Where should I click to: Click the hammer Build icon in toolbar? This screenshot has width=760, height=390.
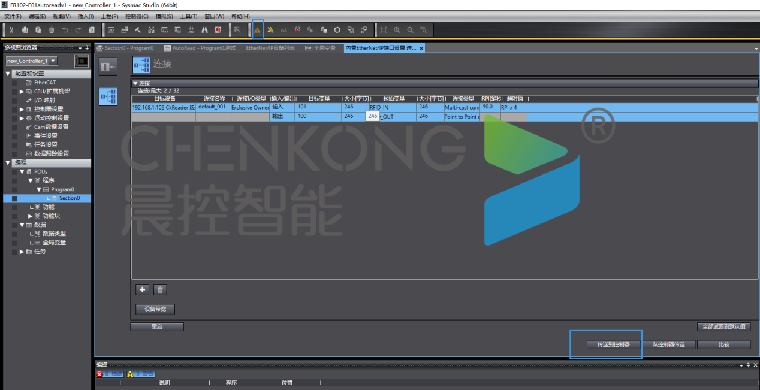138,29
